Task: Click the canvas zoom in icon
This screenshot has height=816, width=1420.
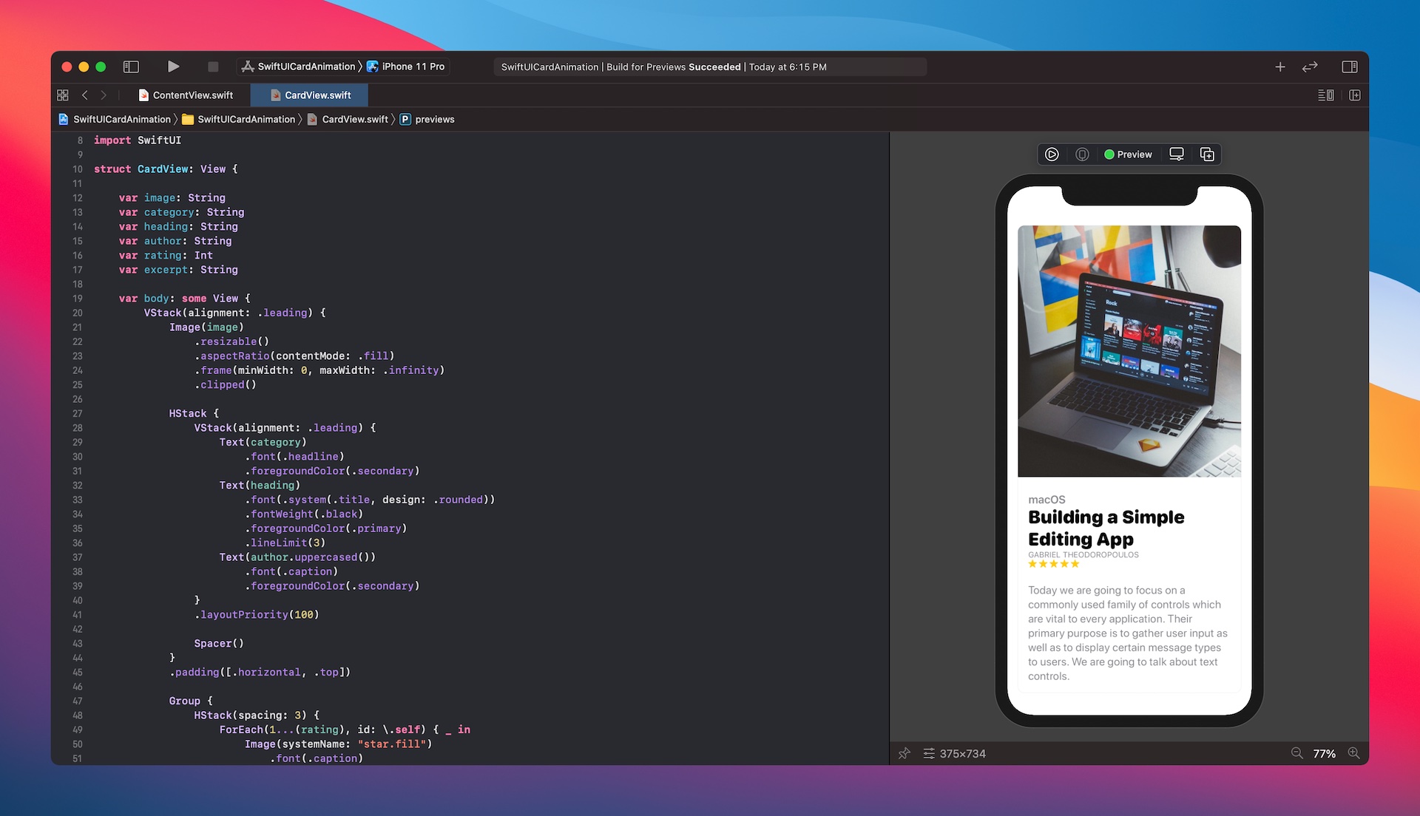Action: (1358, 752)
